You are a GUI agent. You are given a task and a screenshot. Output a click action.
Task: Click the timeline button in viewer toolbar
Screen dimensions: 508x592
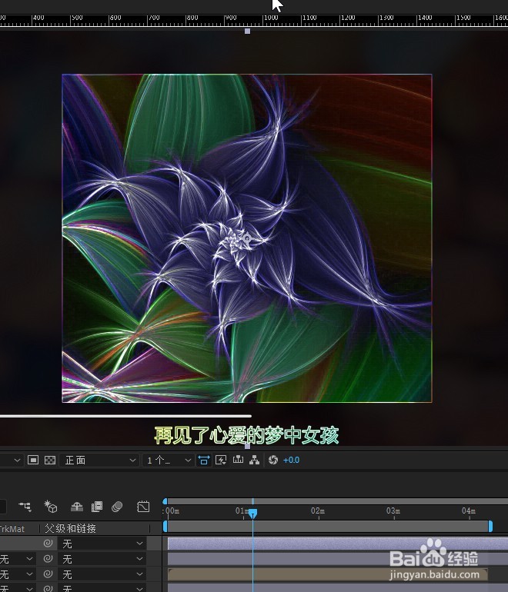pyautogui.click(x=238, y=460)
